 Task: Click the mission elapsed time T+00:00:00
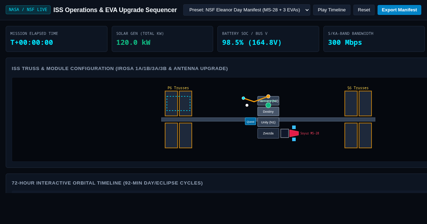point(32,42)
